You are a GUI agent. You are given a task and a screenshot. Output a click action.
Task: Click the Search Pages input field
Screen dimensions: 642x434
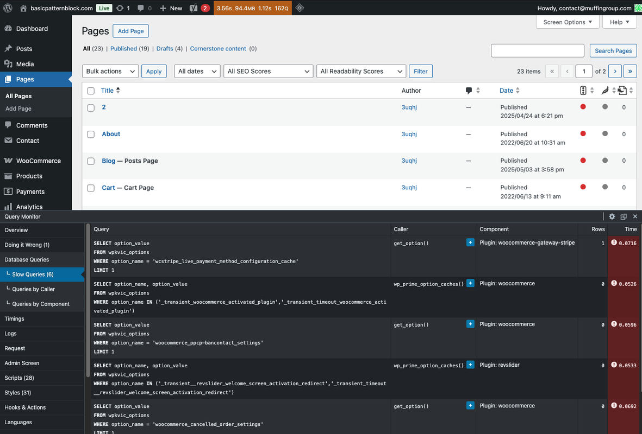(537, 50)
